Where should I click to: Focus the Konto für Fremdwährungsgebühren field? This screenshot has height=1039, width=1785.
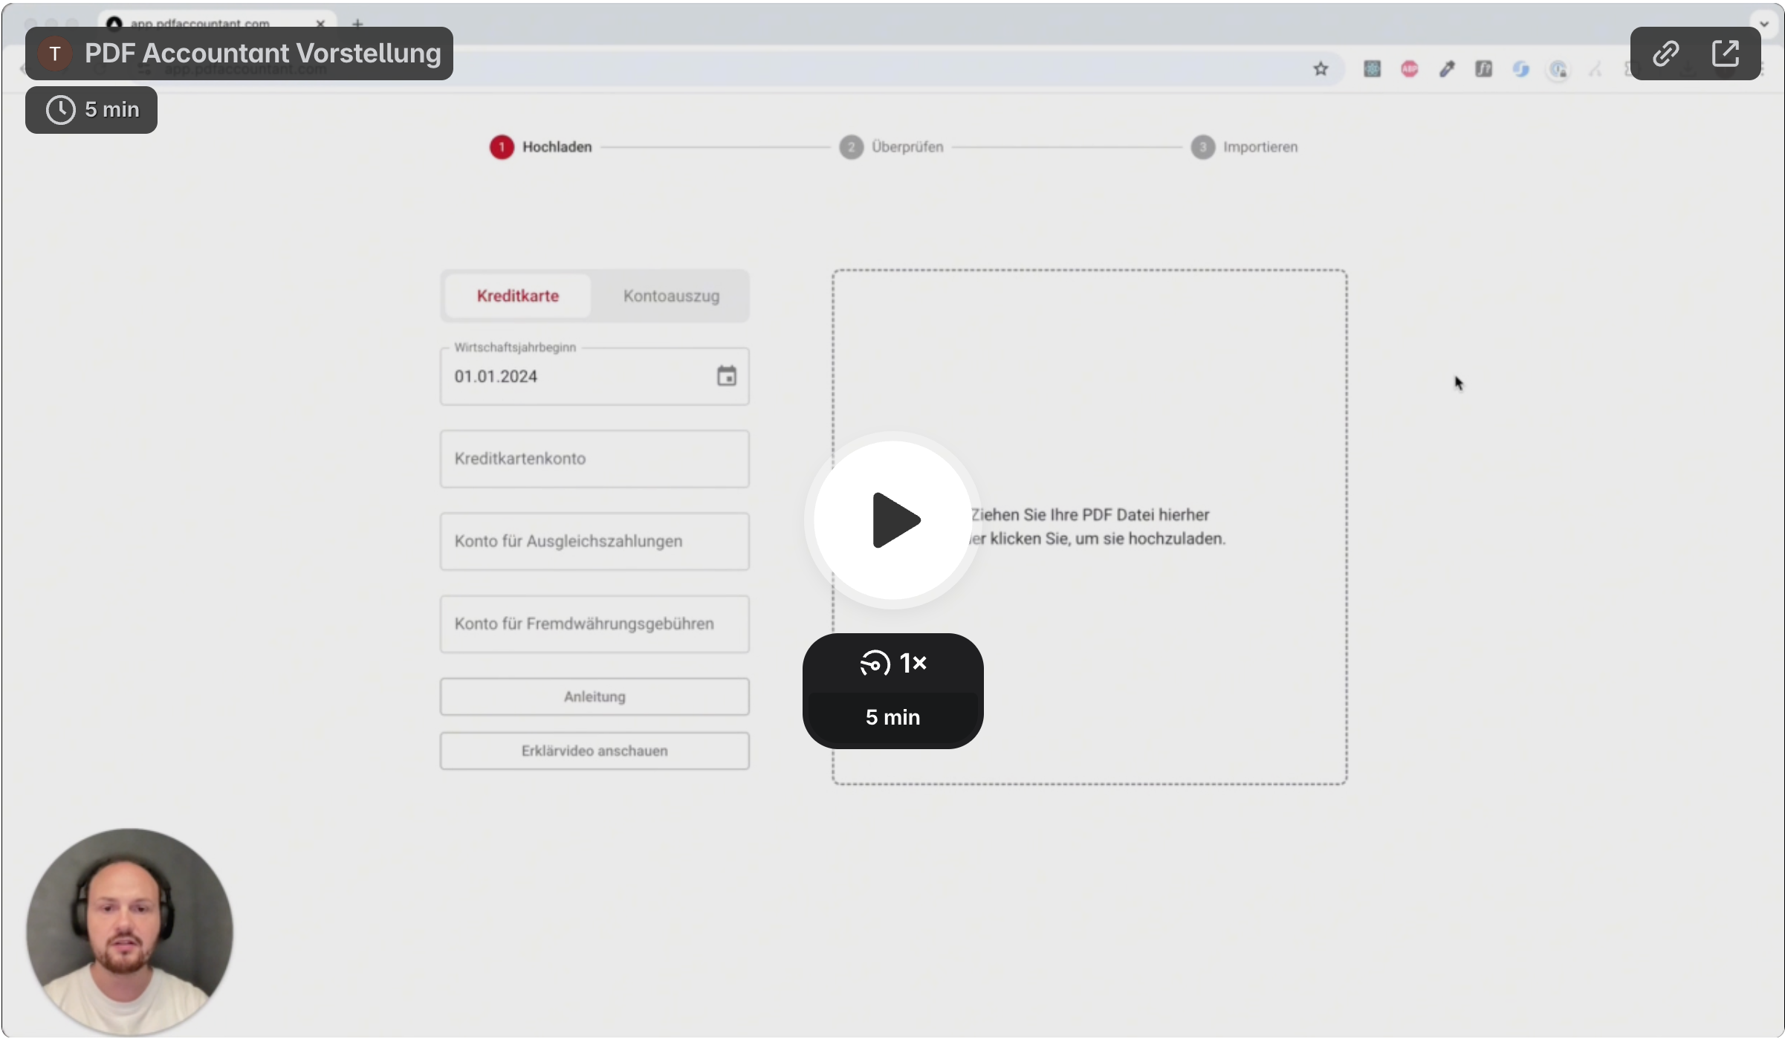click(x=594, y=624)
